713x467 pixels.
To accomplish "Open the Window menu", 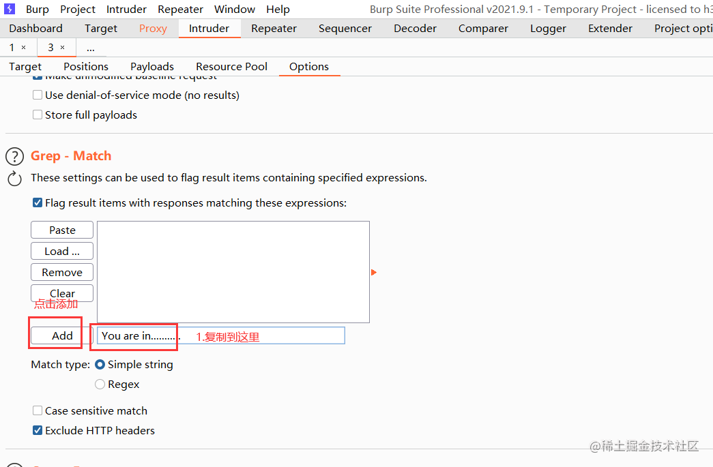I will (235, 9).
